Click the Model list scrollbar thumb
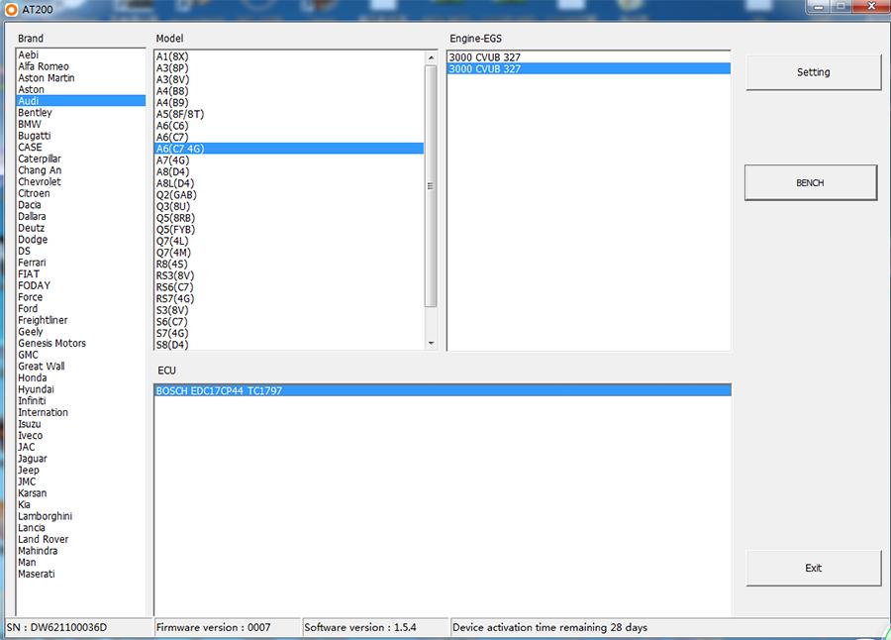 [430, 183]
